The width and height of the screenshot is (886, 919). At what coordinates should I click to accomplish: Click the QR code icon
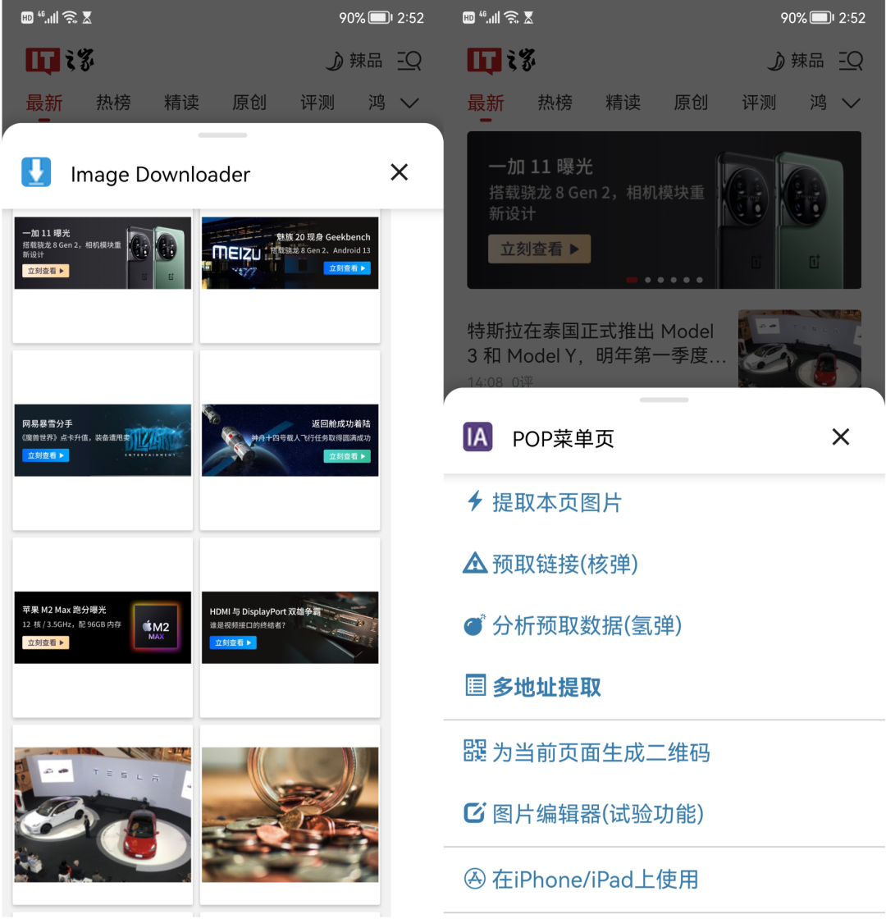(x=475, y=750)
